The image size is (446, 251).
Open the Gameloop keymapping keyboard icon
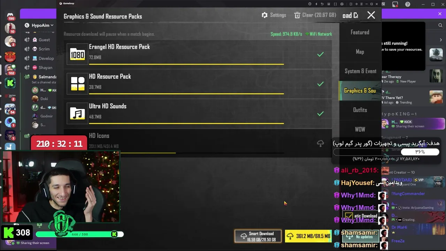329,4
